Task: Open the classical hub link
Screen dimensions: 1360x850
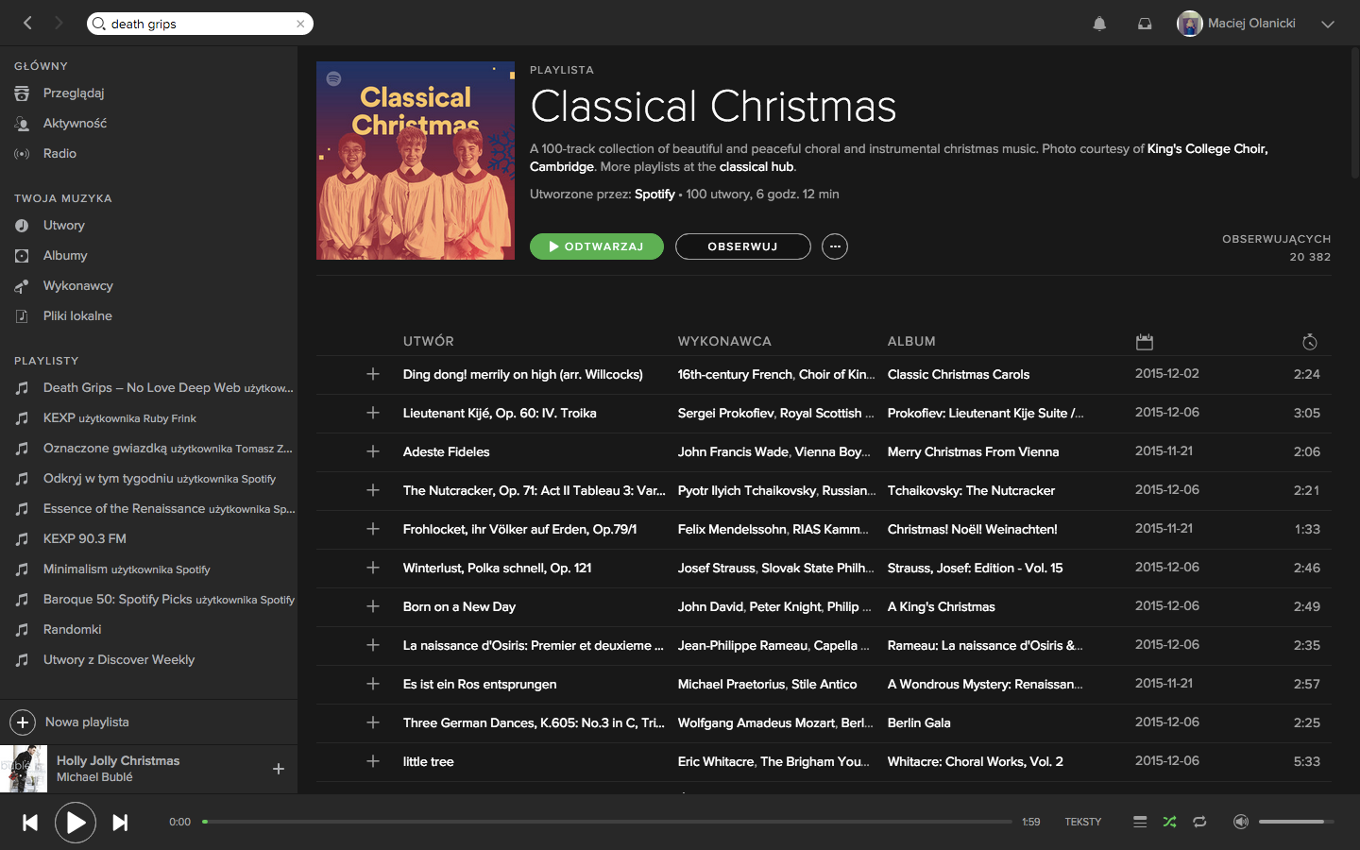Action: [756, 166]
